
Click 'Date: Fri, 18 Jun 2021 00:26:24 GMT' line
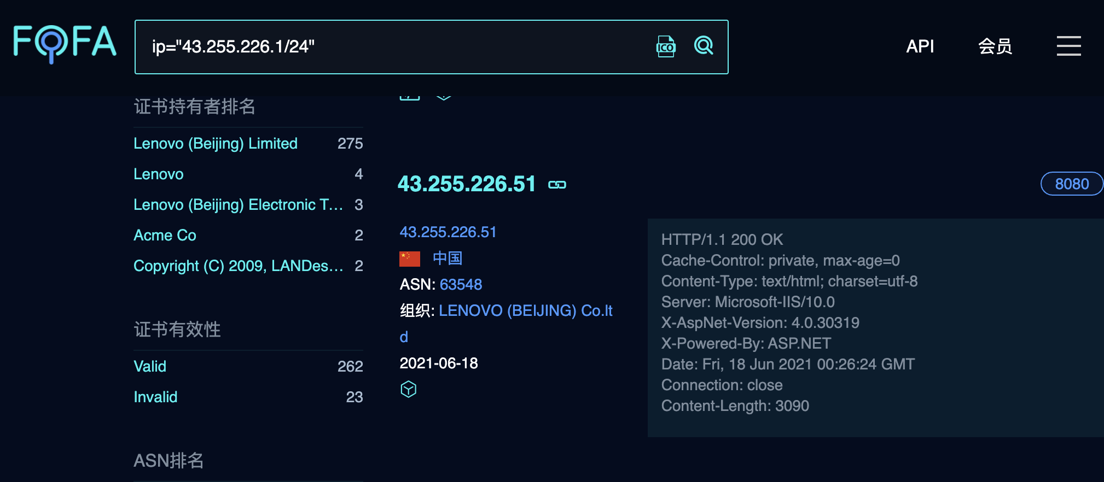pos(788,364)
